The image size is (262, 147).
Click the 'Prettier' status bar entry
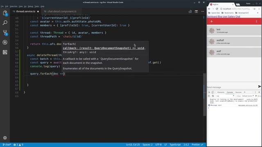(x=197, y=145)
